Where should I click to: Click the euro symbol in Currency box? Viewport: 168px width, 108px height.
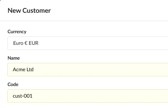tap(26, 43)
